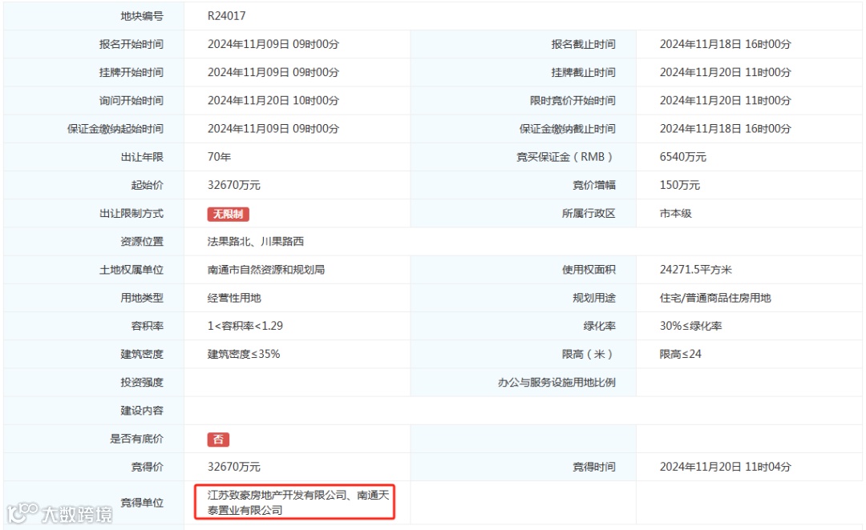Click the 限高（米）label

pos(589,354)
